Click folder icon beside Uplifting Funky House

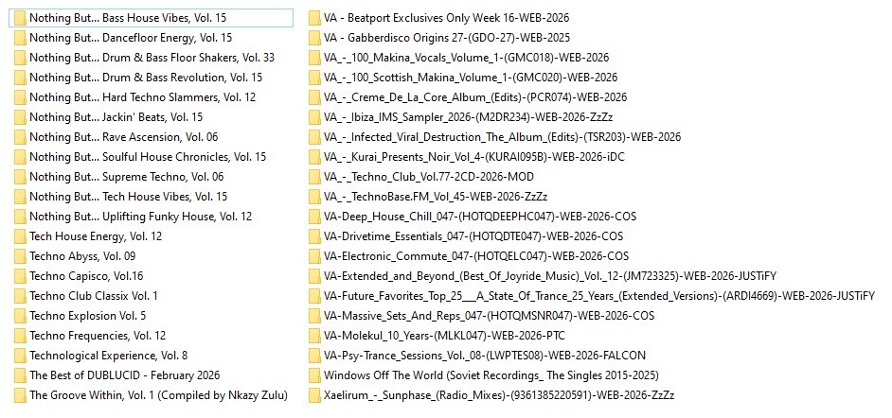(20, 217)
